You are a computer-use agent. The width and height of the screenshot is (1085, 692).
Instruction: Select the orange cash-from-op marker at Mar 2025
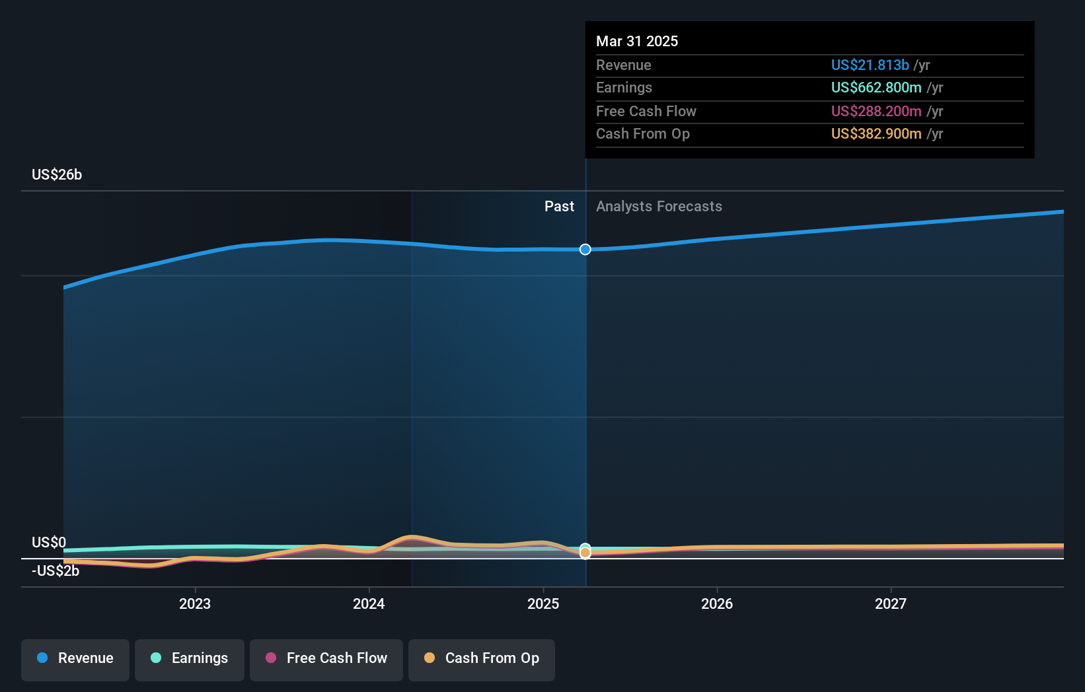click(x=585, y=553)
